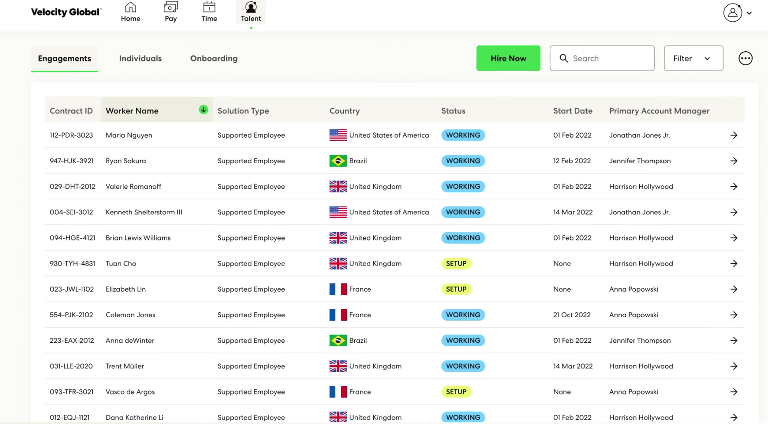Click Supported Employee in Dana Katherine Li's row

point(251,417)
